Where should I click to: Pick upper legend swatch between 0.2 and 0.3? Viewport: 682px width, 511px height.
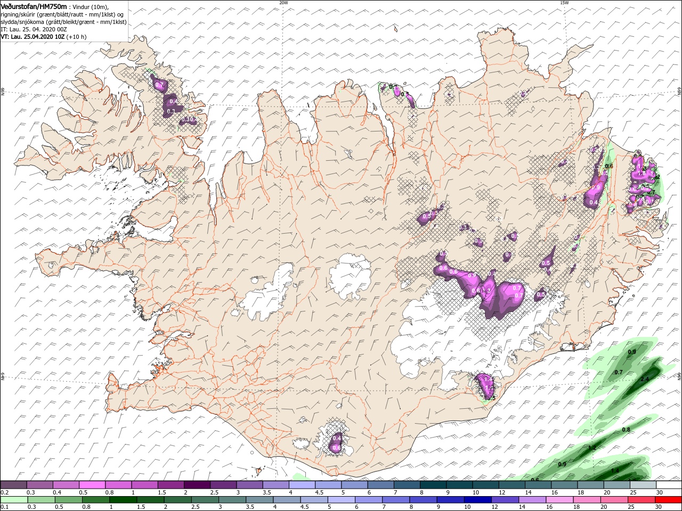click(13, 485)
